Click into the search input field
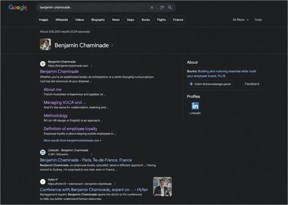The image size is (288, 205). [x=93, y=8]
